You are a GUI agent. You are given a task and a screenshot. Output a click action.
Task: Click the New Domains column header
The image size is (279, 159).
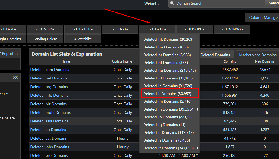tap(265, 61)
